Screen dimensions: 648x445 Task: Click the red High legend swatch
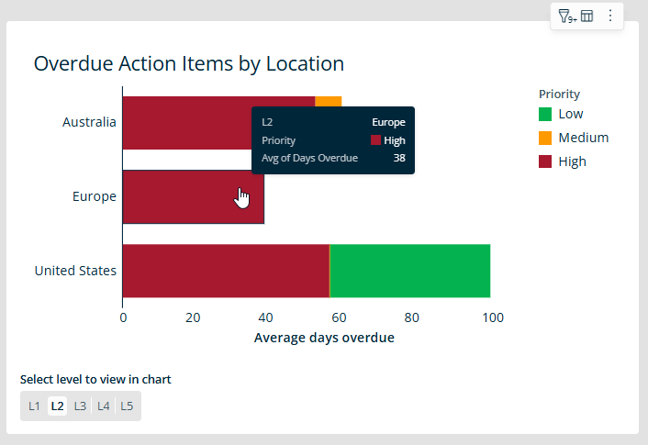545,162
